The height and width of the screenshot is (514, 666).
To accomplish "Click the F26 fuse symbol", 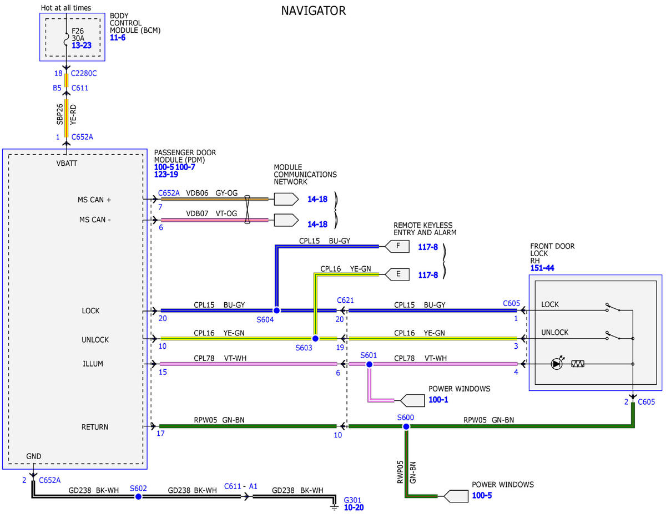I will tap(66, 38).
